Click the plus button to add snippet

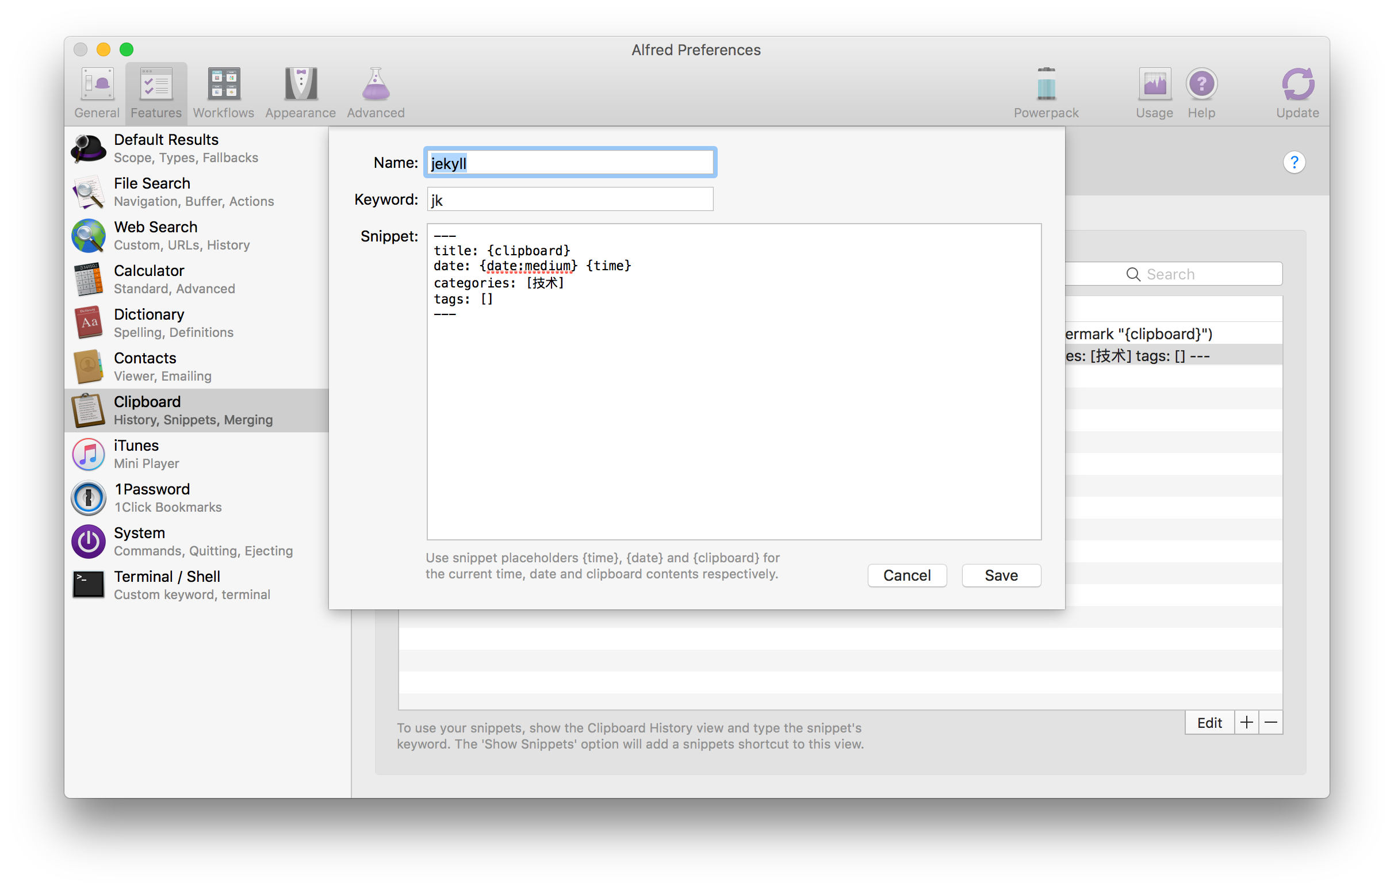coord(1246,722)
